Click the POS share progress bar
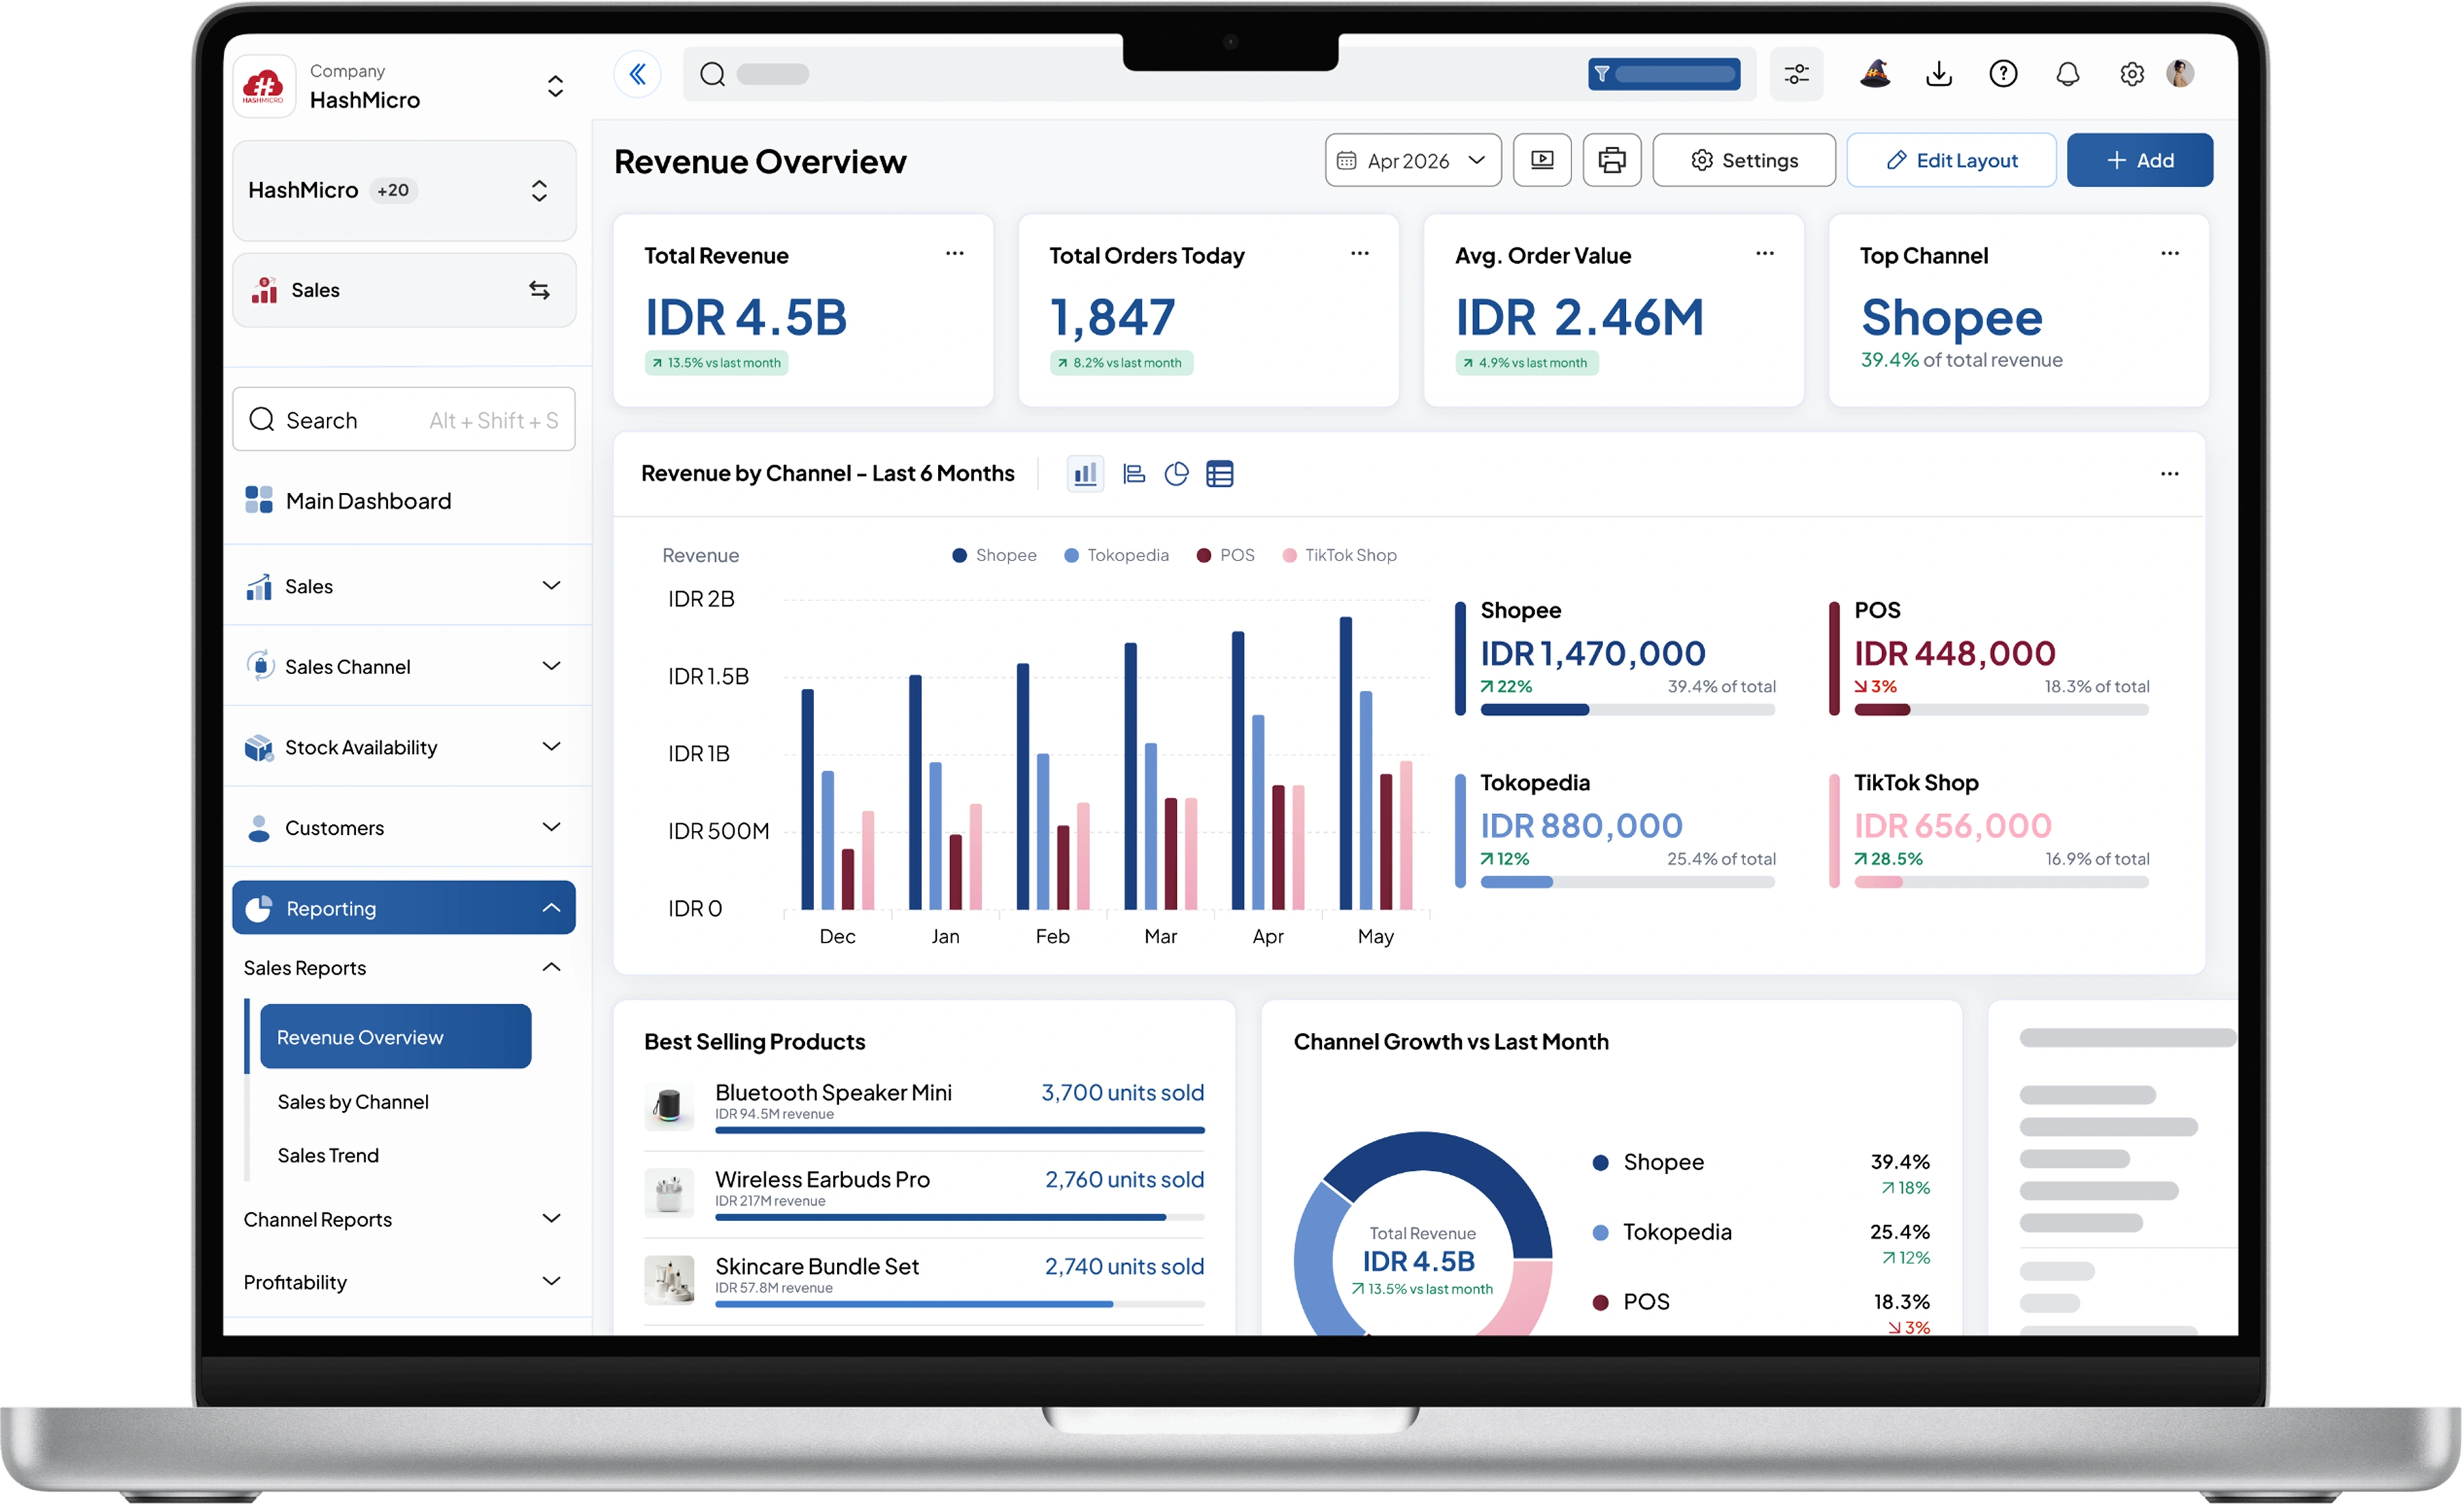The width and height of the screenshot is (2464, 1505). tap(2002, 710)
